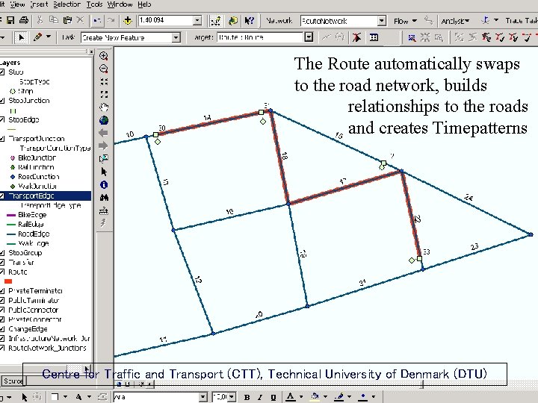Select the Sketch pencil tool
538x403 pixels.
37,37
